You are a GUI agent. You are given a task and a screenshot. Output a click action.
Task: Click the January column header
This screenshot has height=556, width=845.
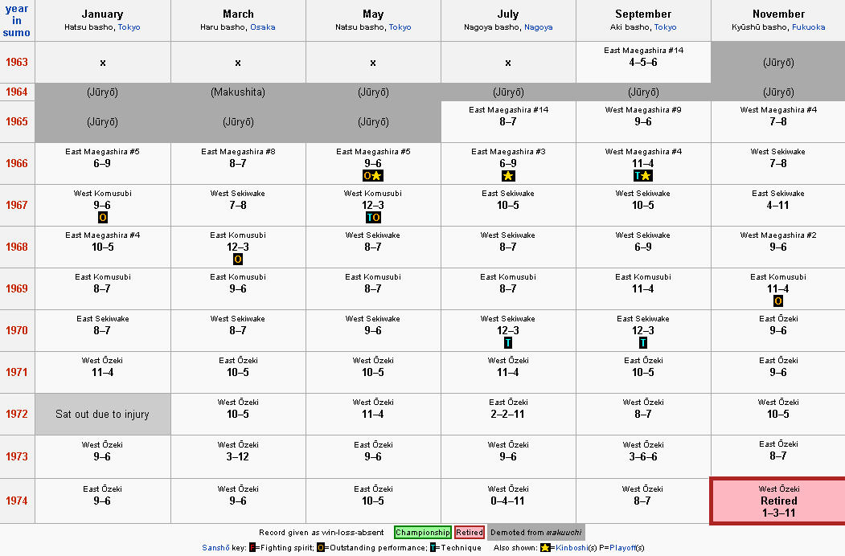(x=102, y=20)
